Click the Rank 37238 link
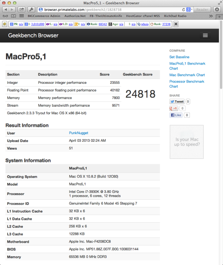 coord(166,24)
